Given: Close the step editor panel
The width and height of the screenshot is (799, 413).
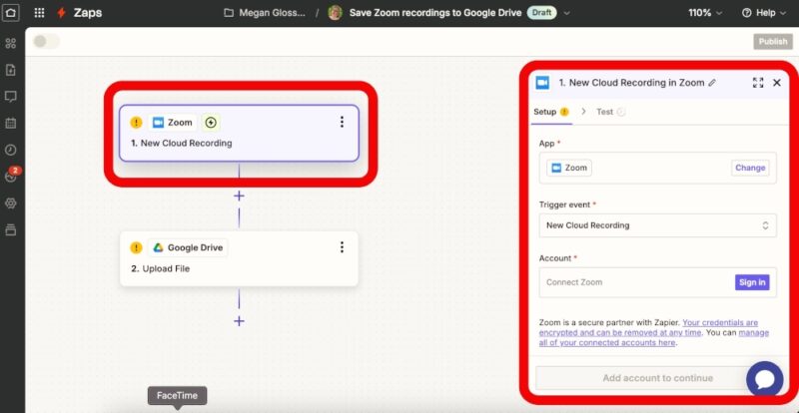Looking at the screenshot, I should point(777,83).
